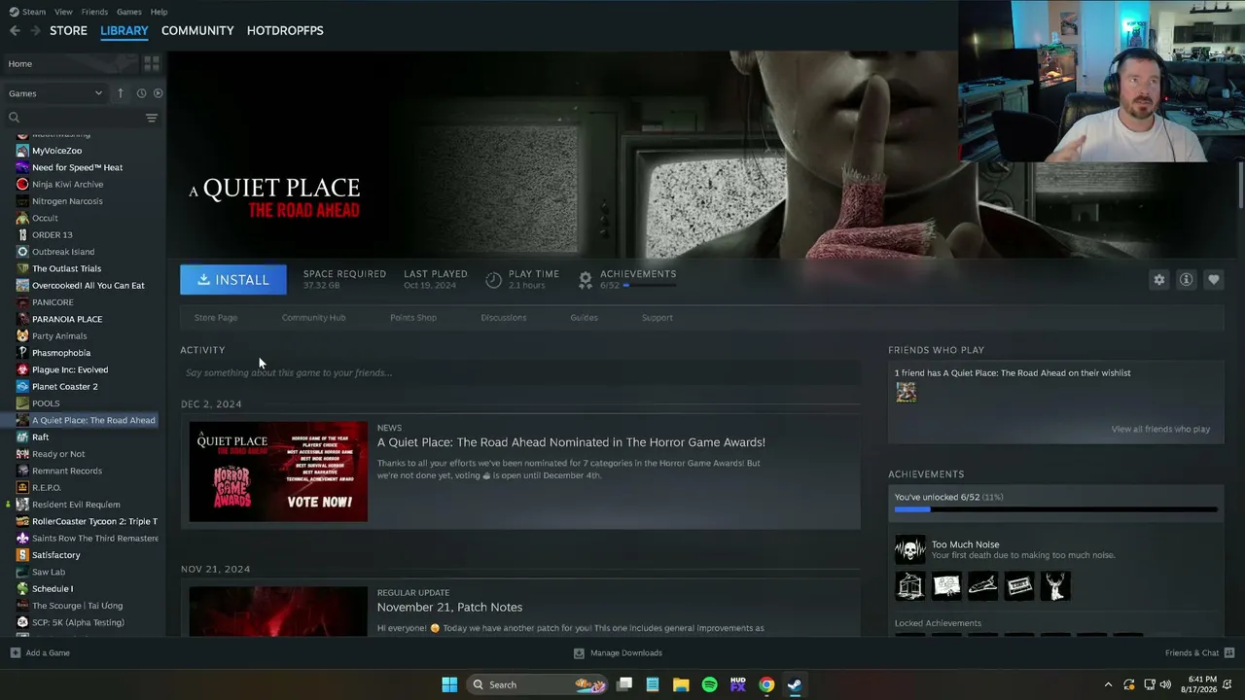This screenshot has height=700, width=1245.
Task: Open Friends & Chat
Action: 1199,652
